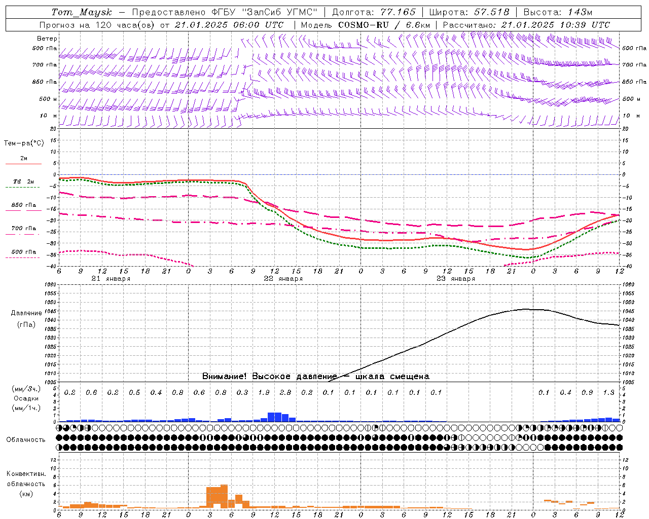Click the 0.9 precipitation value
Screen dimensions: 649x519
pyautogui.click(x=587, y=392)
